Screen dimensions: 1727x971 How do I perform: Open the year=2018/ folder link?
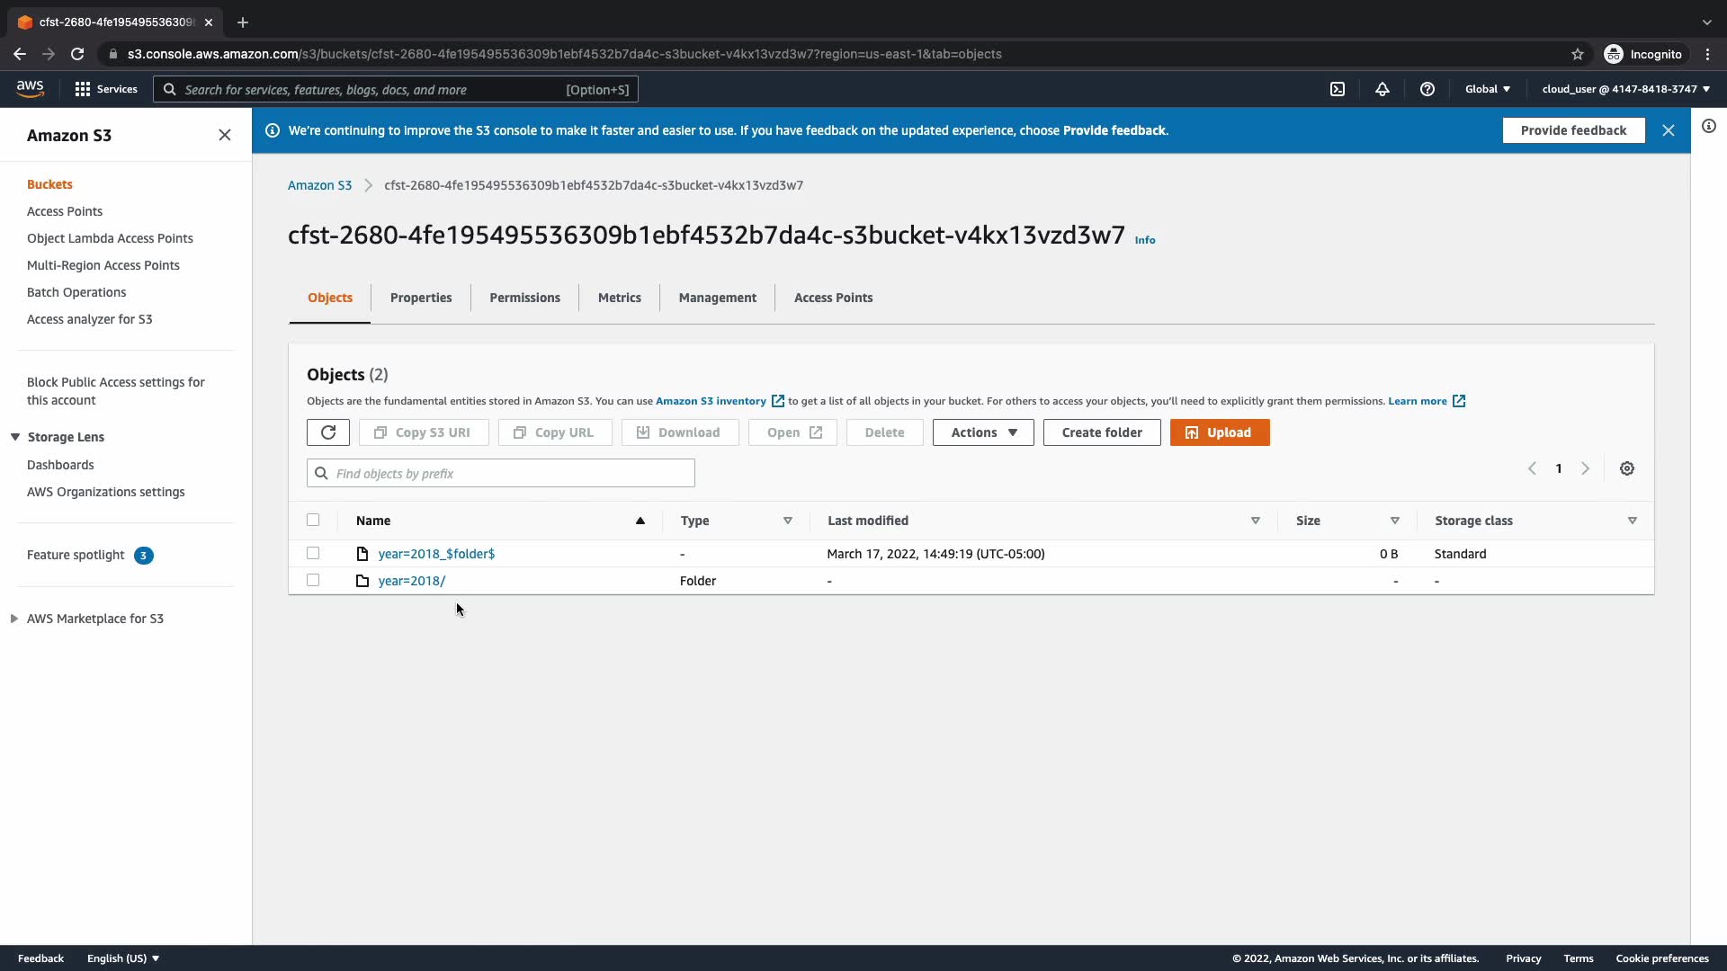(412, 581)
